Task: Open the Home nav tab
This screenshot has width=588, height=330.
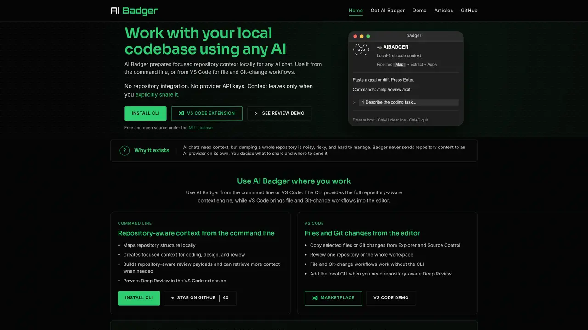Action: pos(356,11)
